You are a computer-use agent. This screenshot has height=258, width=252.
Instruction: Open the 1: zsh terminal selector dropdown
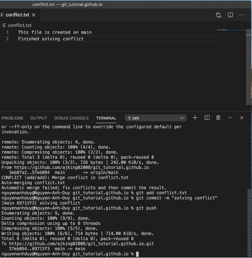pos(155,118)
